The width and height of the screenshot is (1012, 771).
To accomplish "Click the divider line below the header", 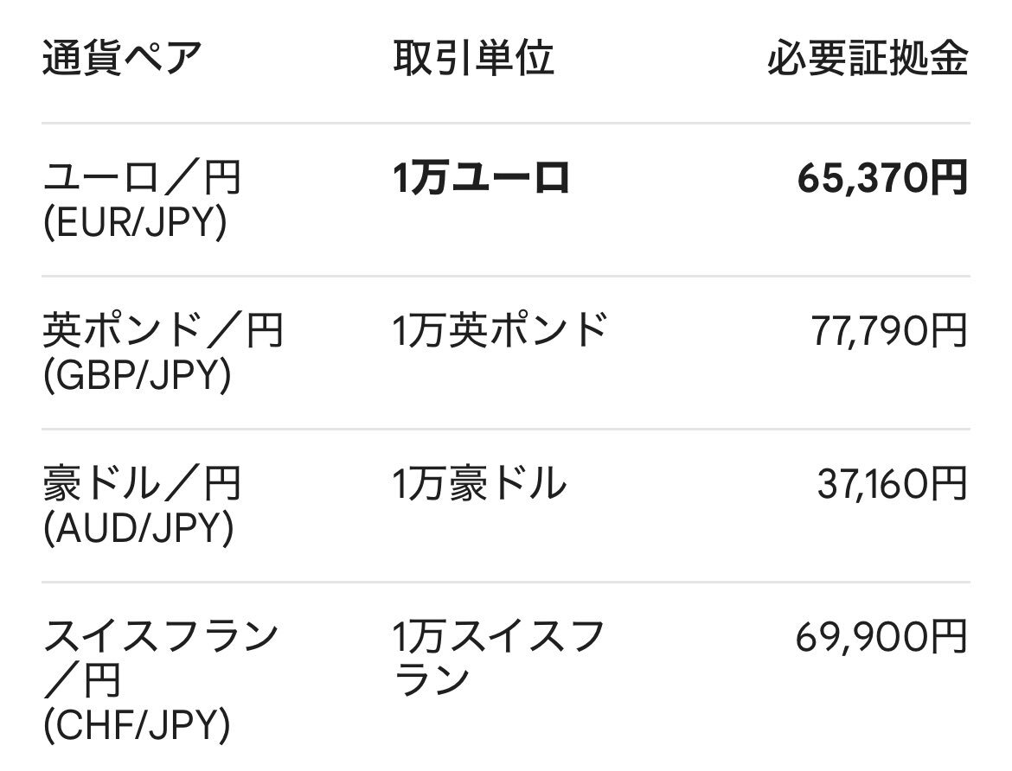I will click(506, 123).
